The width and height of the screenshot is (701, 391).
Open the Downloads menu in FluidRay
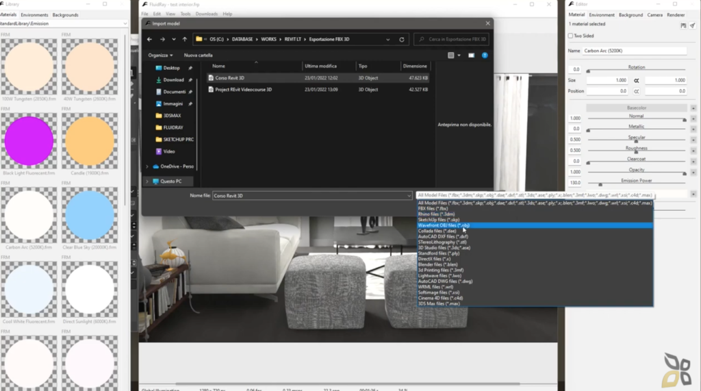pos(207,14)
